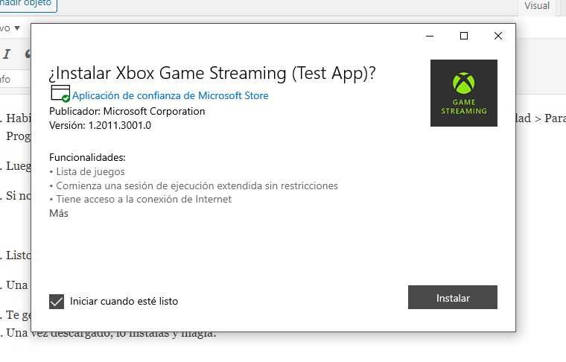566x362 pixels.
Task: Open 'Aplicación de confianza de Microsoft Store' link
Action: [171, 95]
